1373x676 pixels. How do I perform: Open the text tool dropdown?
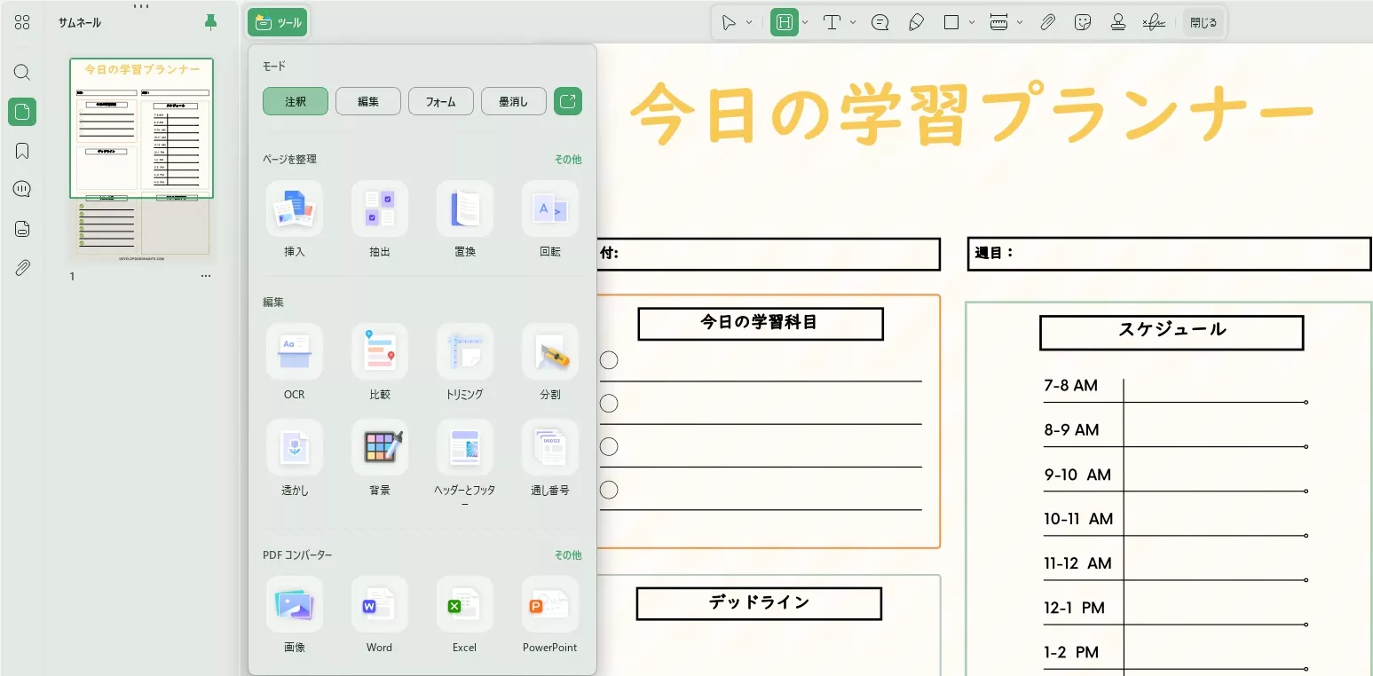point(852,22)
